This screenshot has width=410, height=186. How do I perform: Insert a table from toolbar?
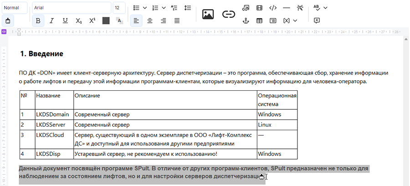[259, 20]
